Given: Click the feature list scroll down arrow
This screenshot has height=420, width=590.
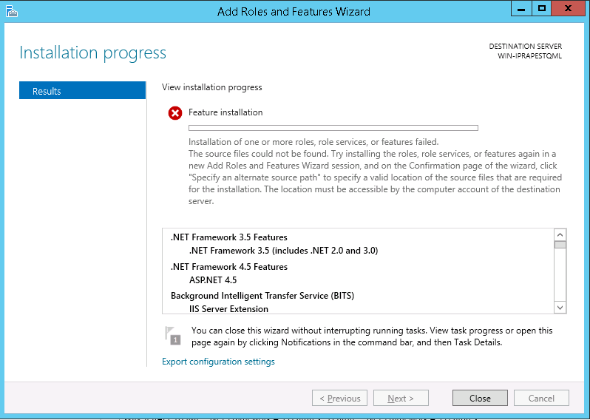Looking at the screenshot, I should tap(560, 307).
